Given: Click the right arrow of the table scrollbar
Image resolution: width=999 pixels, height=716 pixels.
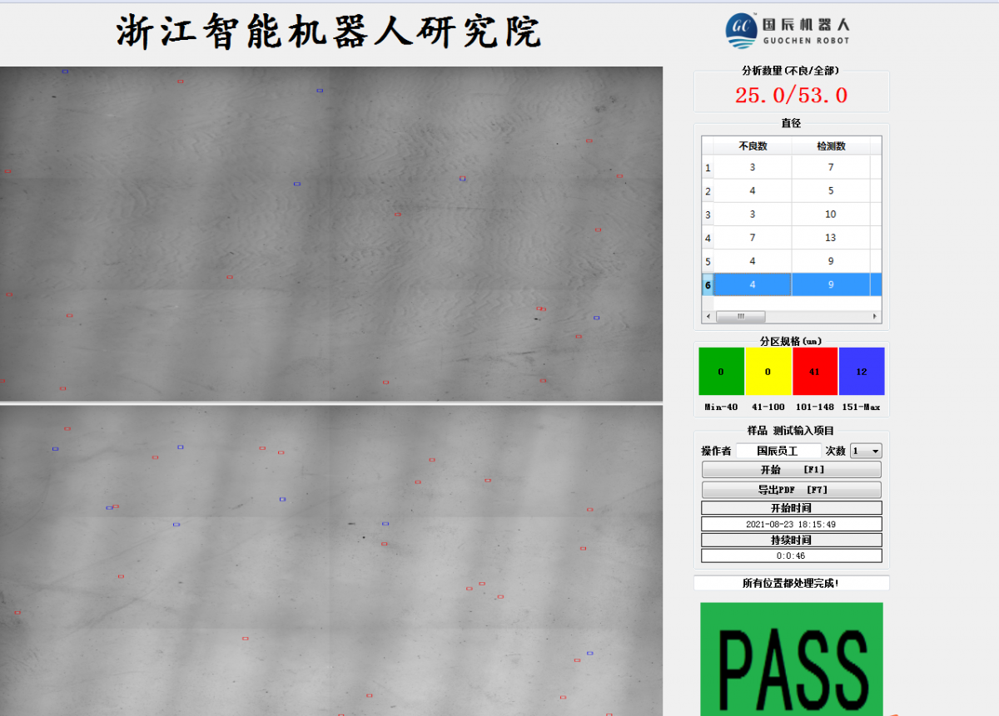Looking at the screenshot, I should coord(876,316).
